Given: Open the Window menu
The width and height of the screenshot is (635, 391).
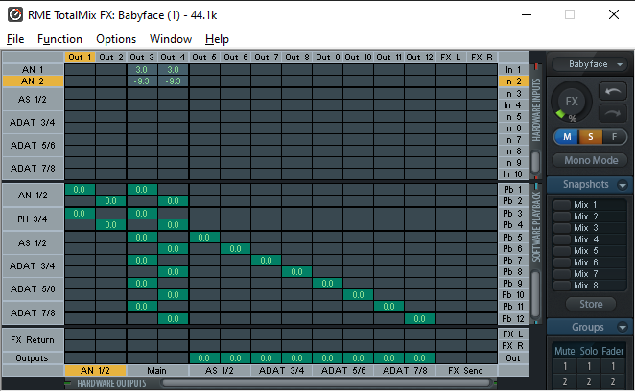Looking at the screenshot, I should point(171,39).
